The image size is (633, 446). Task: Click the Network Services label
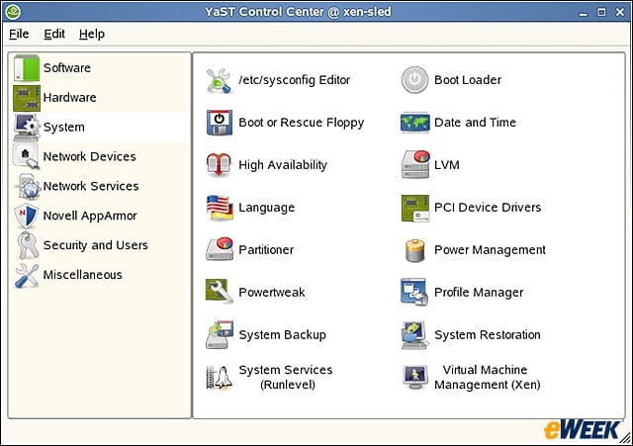point(91,186)
